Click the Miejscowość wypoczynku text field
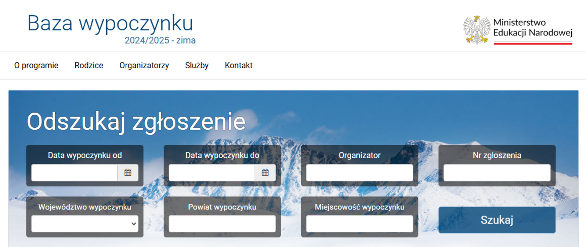Image resolution: width=586 pixels, height=247 pixels. [x=360, y=224]
